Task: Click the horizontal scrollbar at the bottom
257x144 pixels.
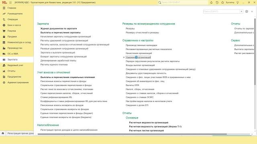Action: 132,134
